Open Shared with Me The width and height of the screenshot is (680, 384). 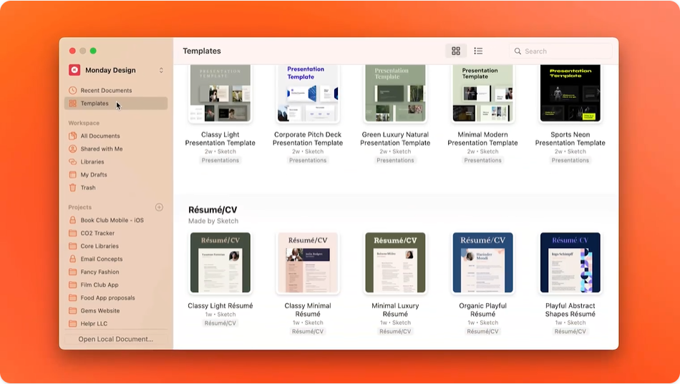coord(116,149)
